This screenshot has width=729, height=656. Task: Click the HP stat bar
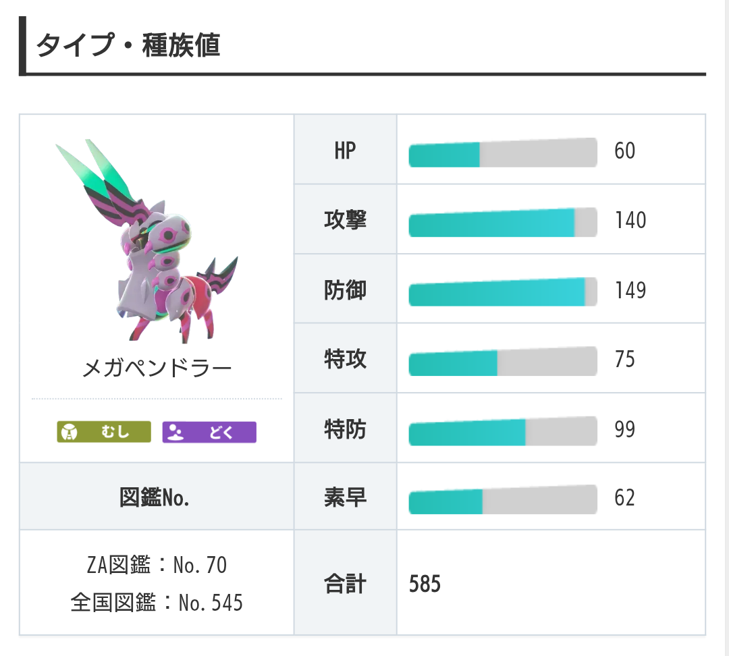click(502, 153)
